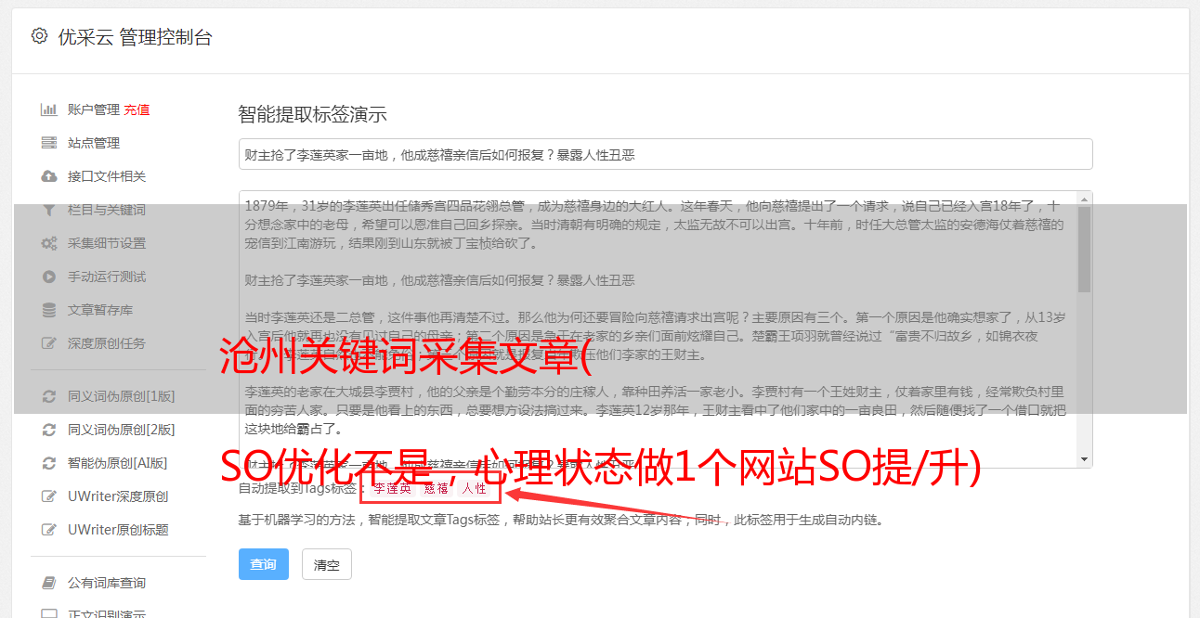Click the cloud upload icon for 接口文件相关

(49, 176)
